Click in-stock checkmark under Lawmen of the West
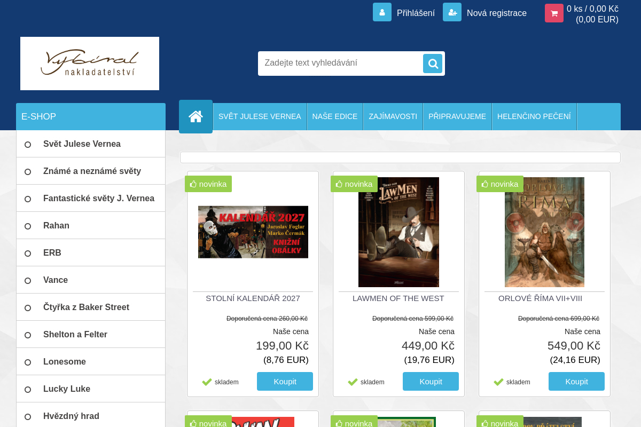 pyautogui.click(x=353, y=382)
